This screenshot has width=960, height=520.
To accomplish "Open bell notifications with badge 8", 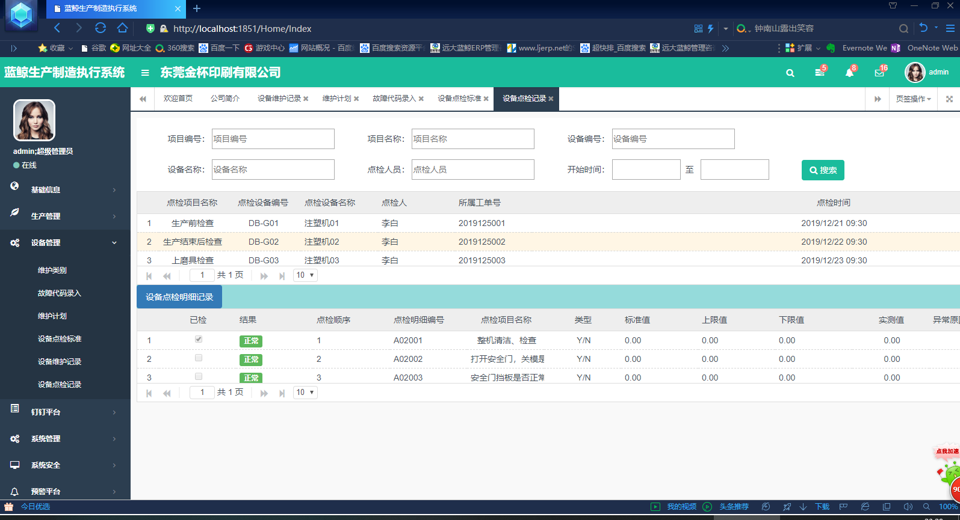I will coord(850,72).
